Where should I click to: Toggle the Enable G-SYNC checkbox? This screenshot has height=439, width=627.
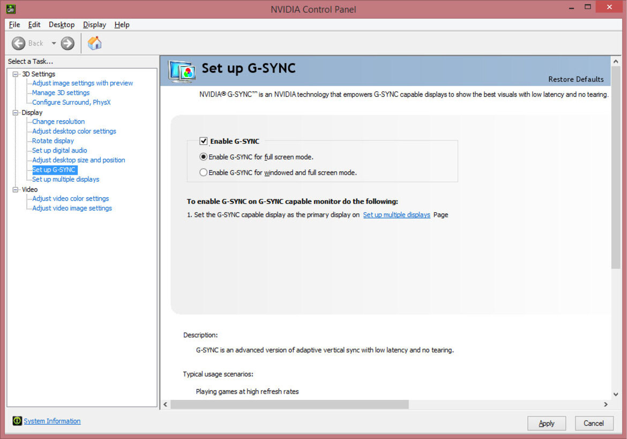[204, 141]
